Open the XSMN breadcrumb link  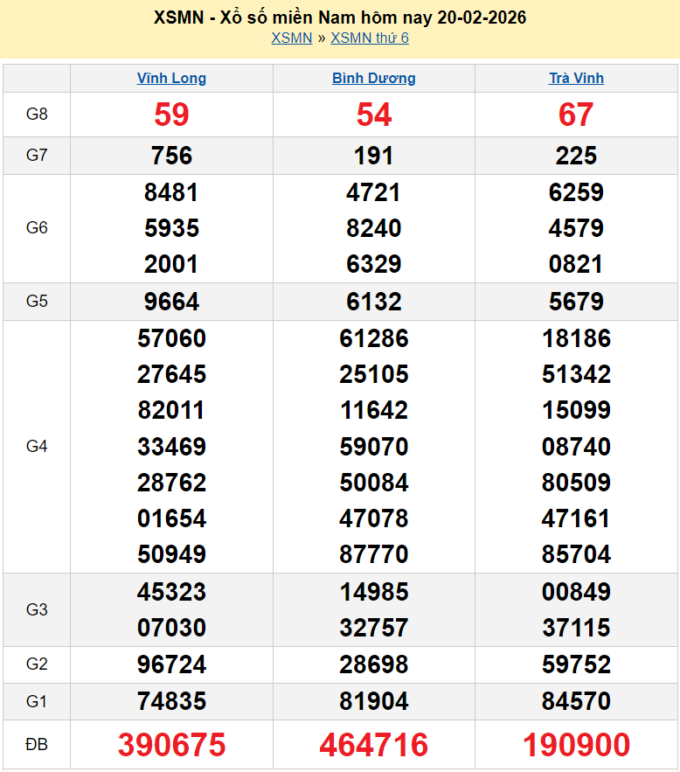pos(291,38)
